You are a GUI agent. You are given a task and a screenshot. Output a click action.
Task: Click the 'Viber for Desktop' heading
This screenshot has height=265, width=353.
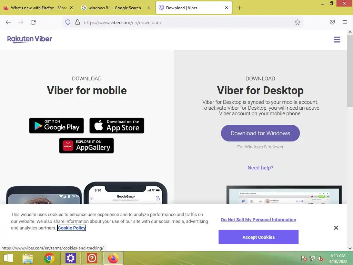(x=260, y=90)
